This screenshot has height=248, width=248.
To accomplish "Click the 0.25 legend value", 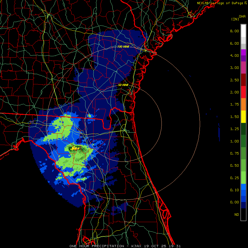I will tap(234, 178).
